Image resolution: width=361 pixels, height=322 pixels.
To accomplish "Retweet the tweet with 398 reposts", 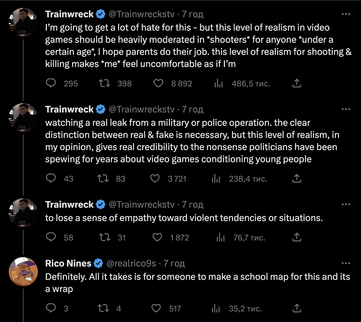I will pos(104,83).
